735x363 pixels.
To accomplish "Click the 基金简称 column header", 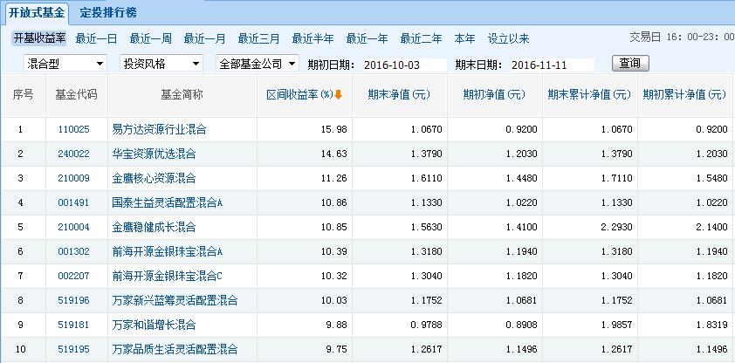I will point(182,95).
